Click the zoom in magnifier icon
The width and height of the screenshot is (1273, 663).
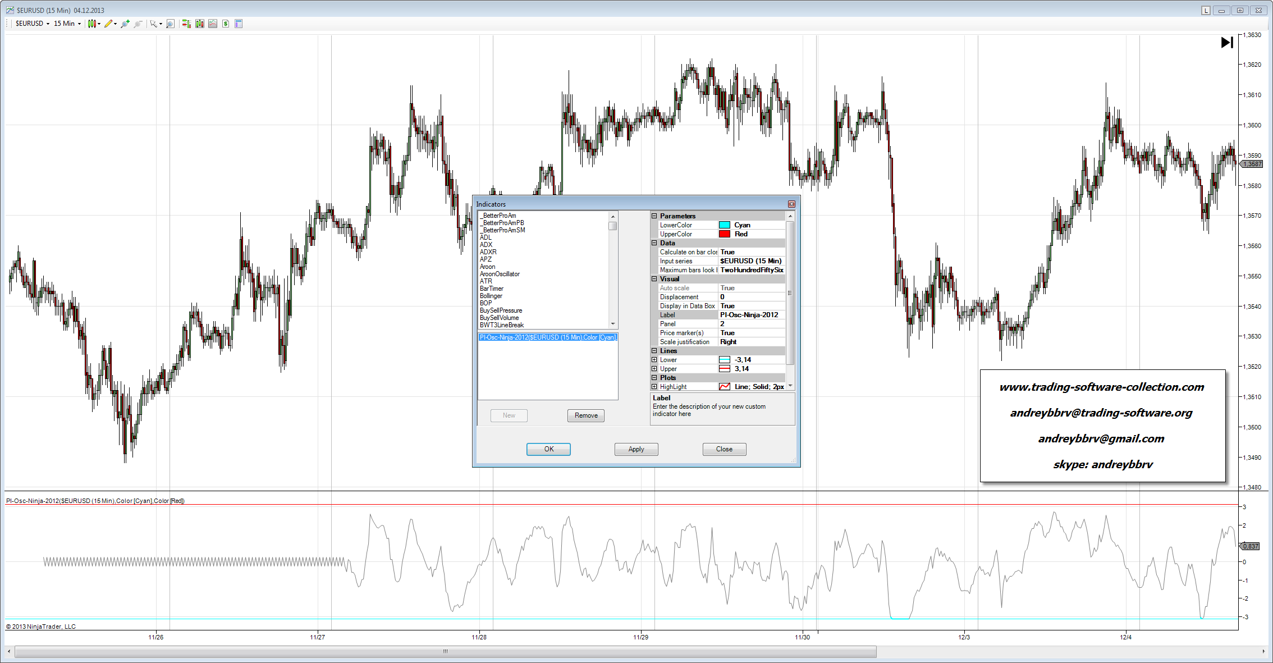(x=125, y=24)
